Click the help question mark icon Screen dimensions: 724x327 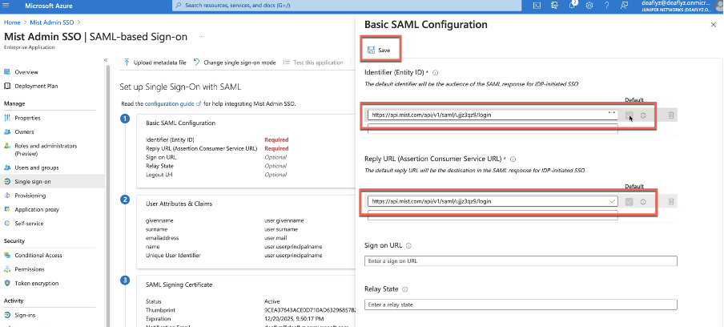pos(605,6)
